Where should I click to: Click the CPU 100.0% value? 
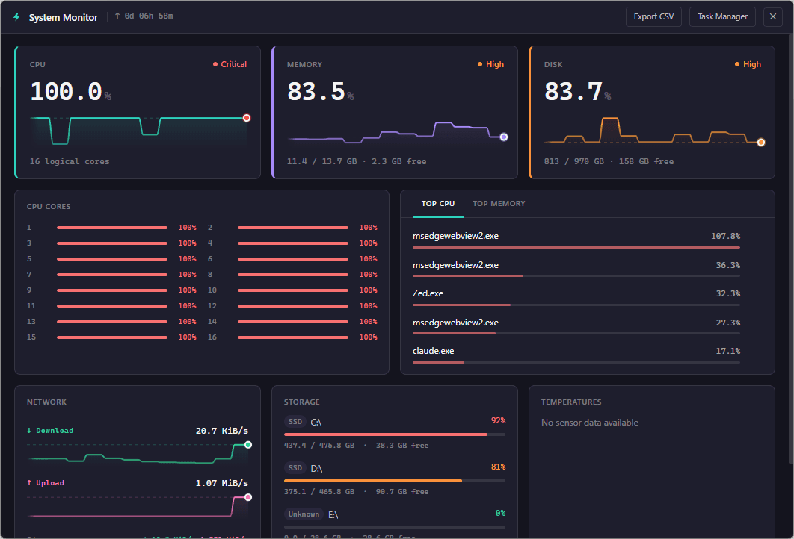click(x=70, y=92)
